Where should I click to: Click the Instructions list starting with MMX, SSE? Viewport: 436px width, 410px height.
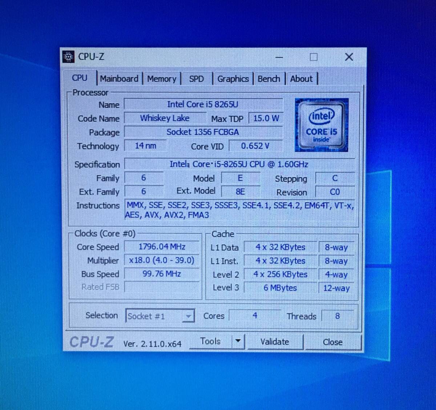click(239, 210)
